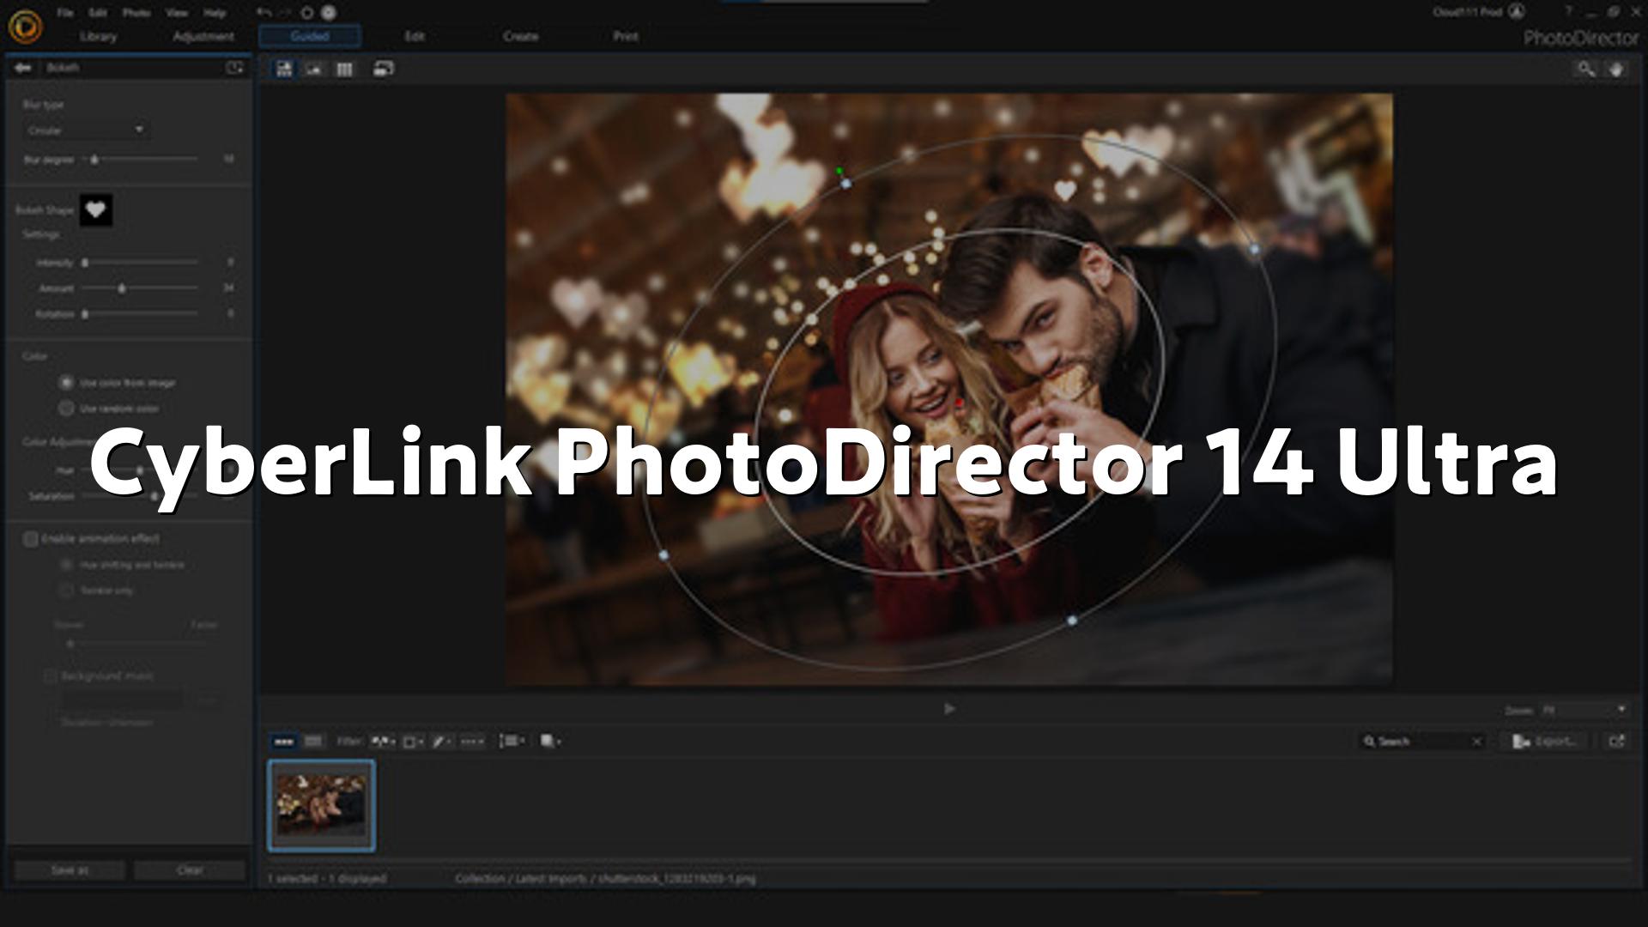Click the Clear button
1648x927 pixels.
coord(190,870)
